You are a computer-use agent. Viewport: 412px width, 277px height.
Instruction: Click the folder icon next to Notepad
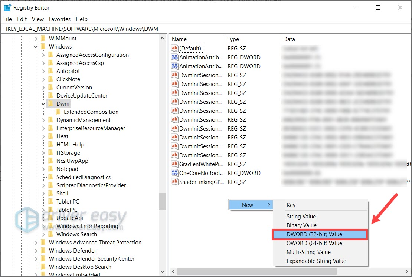(x=51, y=169)
